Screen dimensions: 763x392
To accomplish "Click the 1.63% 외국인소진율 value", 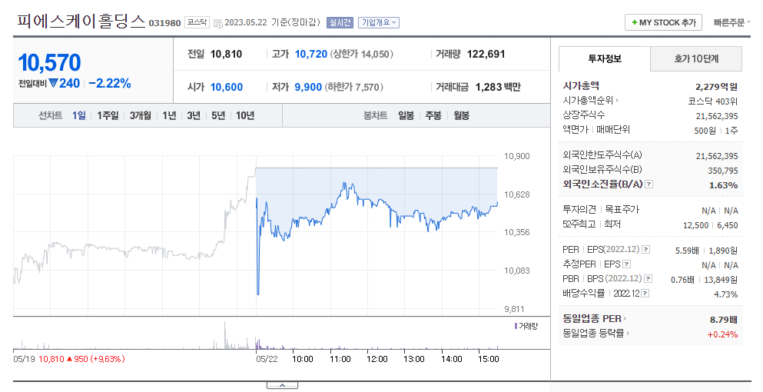I will [x=723, y=185].
